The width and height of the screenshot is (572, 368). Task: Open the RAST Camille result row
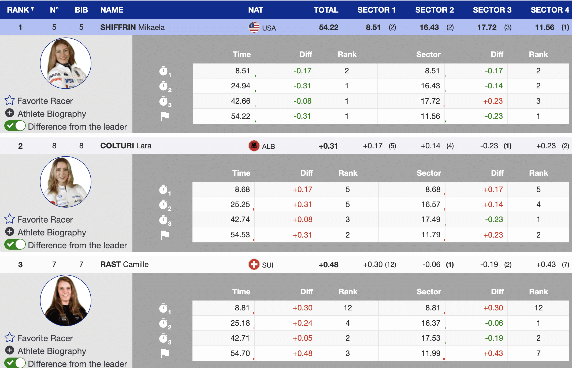tap(124, 265)
